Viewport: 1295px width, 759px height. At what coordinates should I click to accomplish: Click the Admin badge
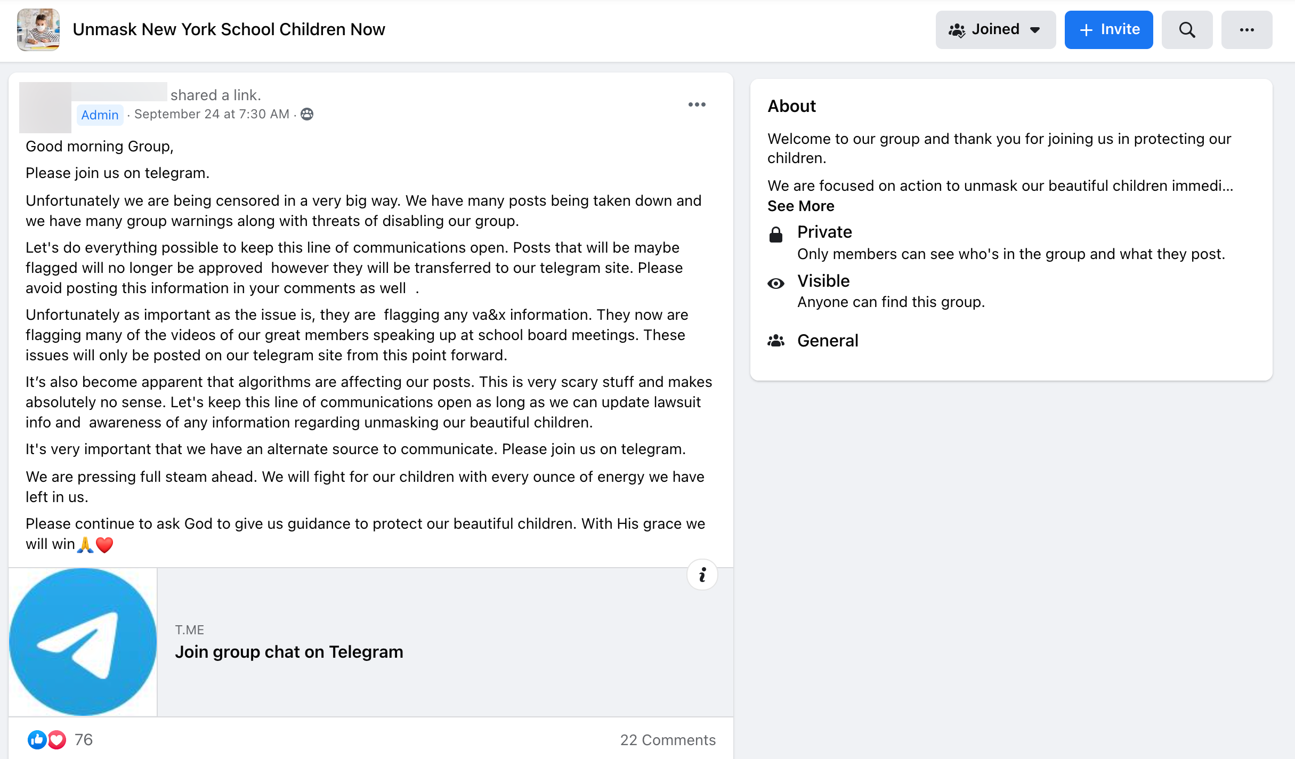pos(100,115)
